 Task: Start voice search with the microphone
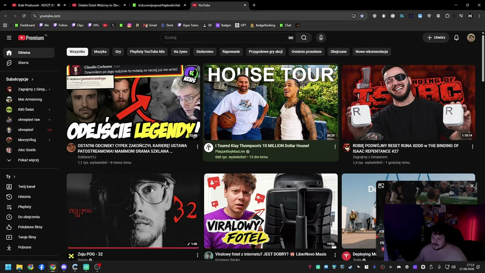[321, 38]
